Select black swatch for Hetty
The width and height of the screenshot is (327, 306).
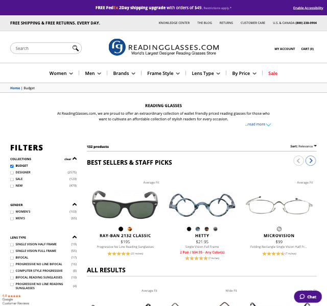(x=189, y=229)
